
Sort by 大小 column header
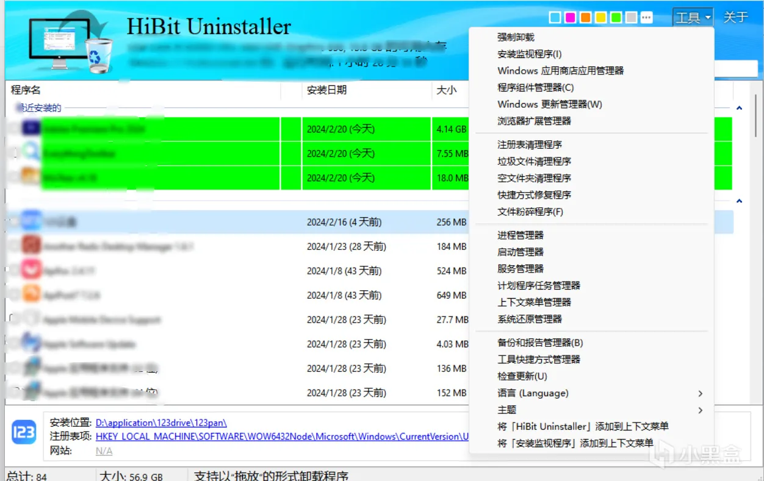click(x=446, y=90)
